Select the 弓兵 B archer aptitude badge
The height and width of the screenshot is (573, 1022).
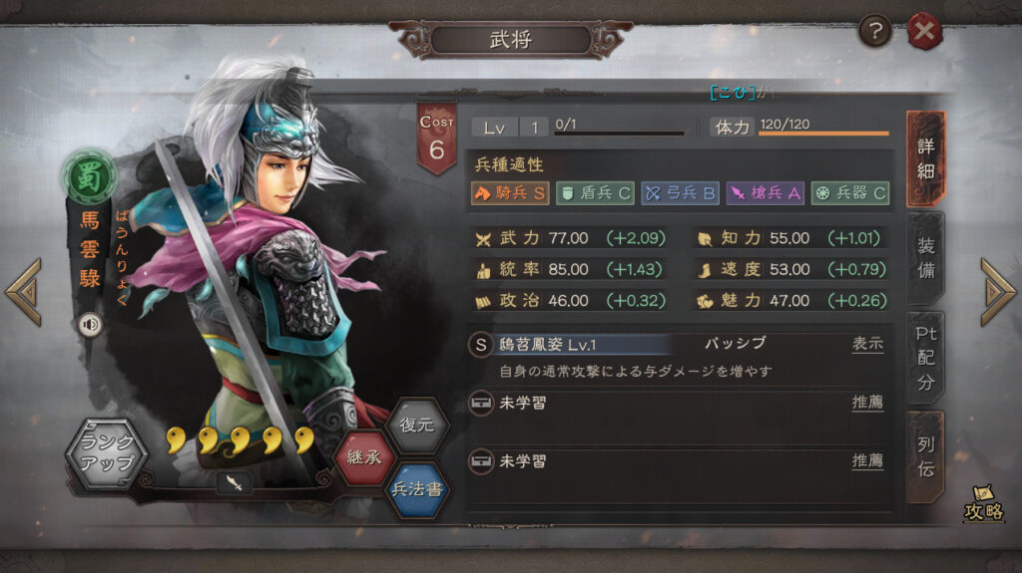point(680,193)
